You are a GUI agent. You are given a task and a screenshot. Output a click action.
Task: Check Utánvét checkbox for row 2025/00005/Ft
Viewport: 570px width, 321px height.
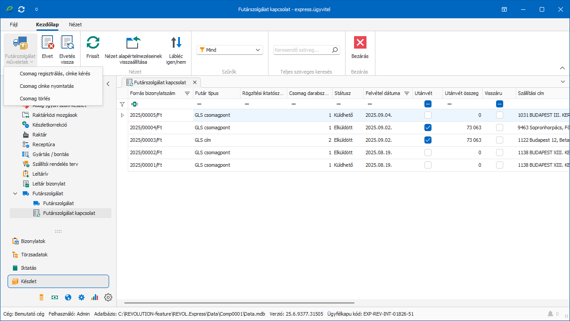click(428, 115)
